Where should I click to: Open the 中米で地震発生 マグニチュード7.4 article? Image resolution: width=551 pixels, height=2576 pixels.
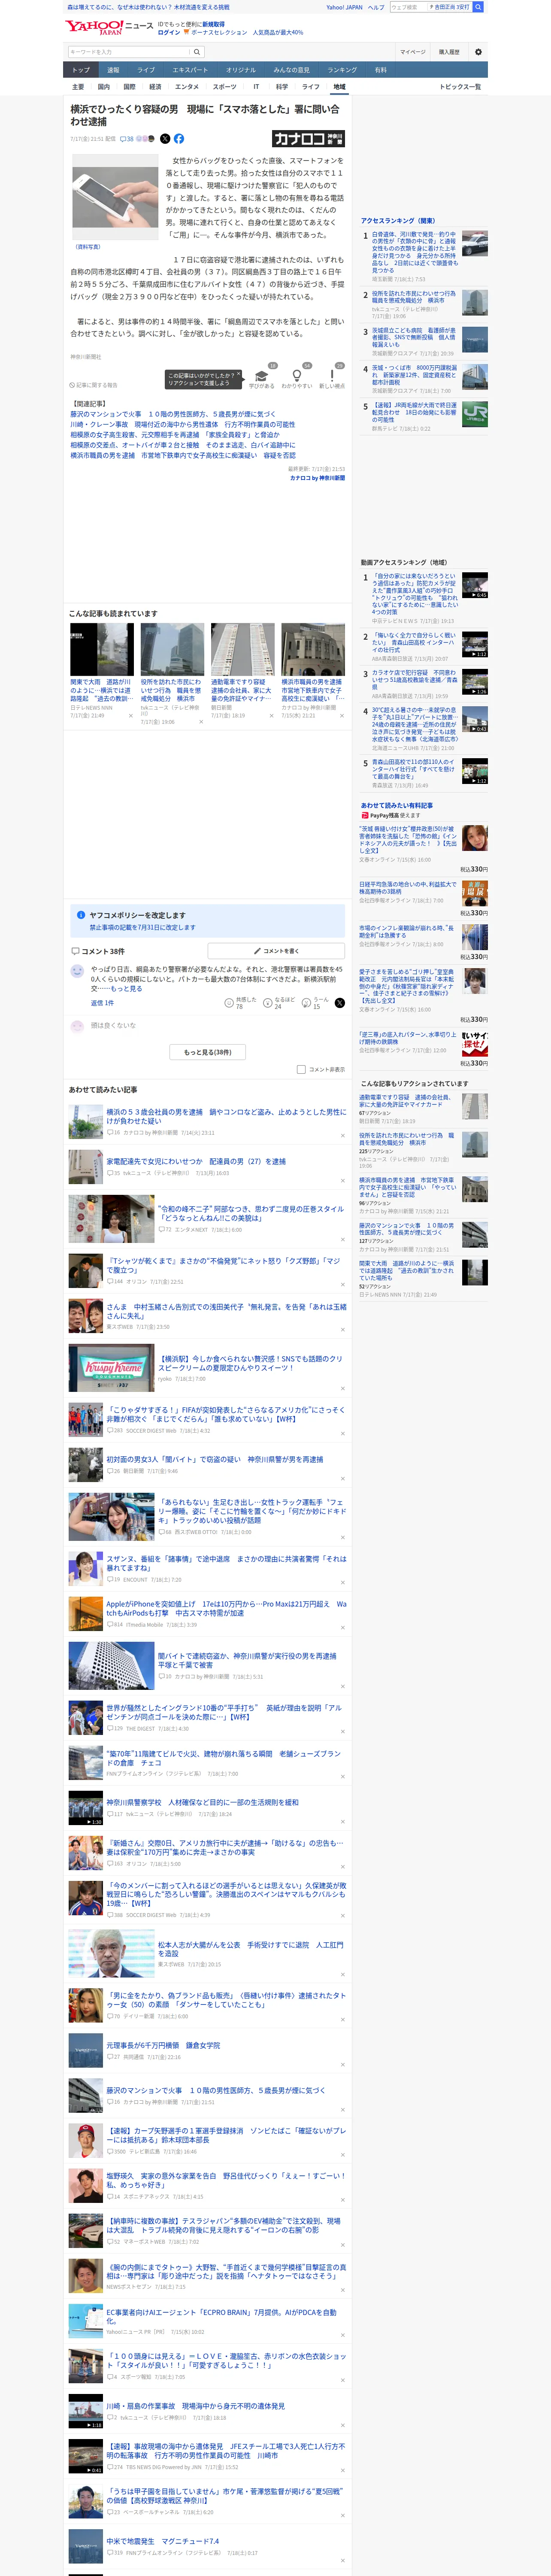tap(162, 2540)
